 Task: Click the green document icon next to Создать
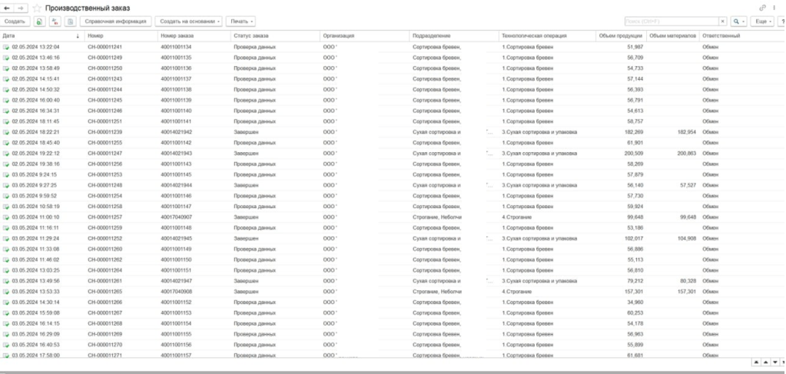(39, 22)
